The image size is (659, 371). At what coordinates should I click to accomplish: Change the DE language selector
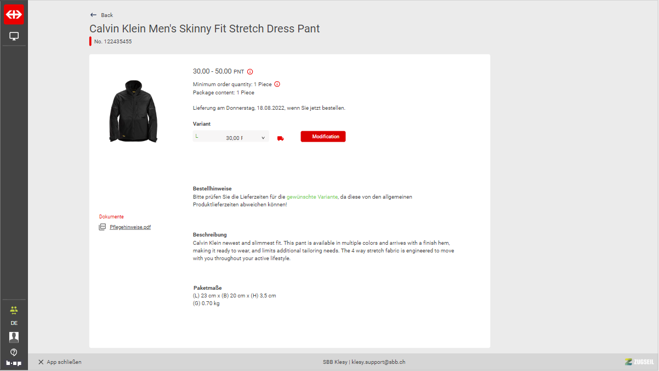(14, 323)
